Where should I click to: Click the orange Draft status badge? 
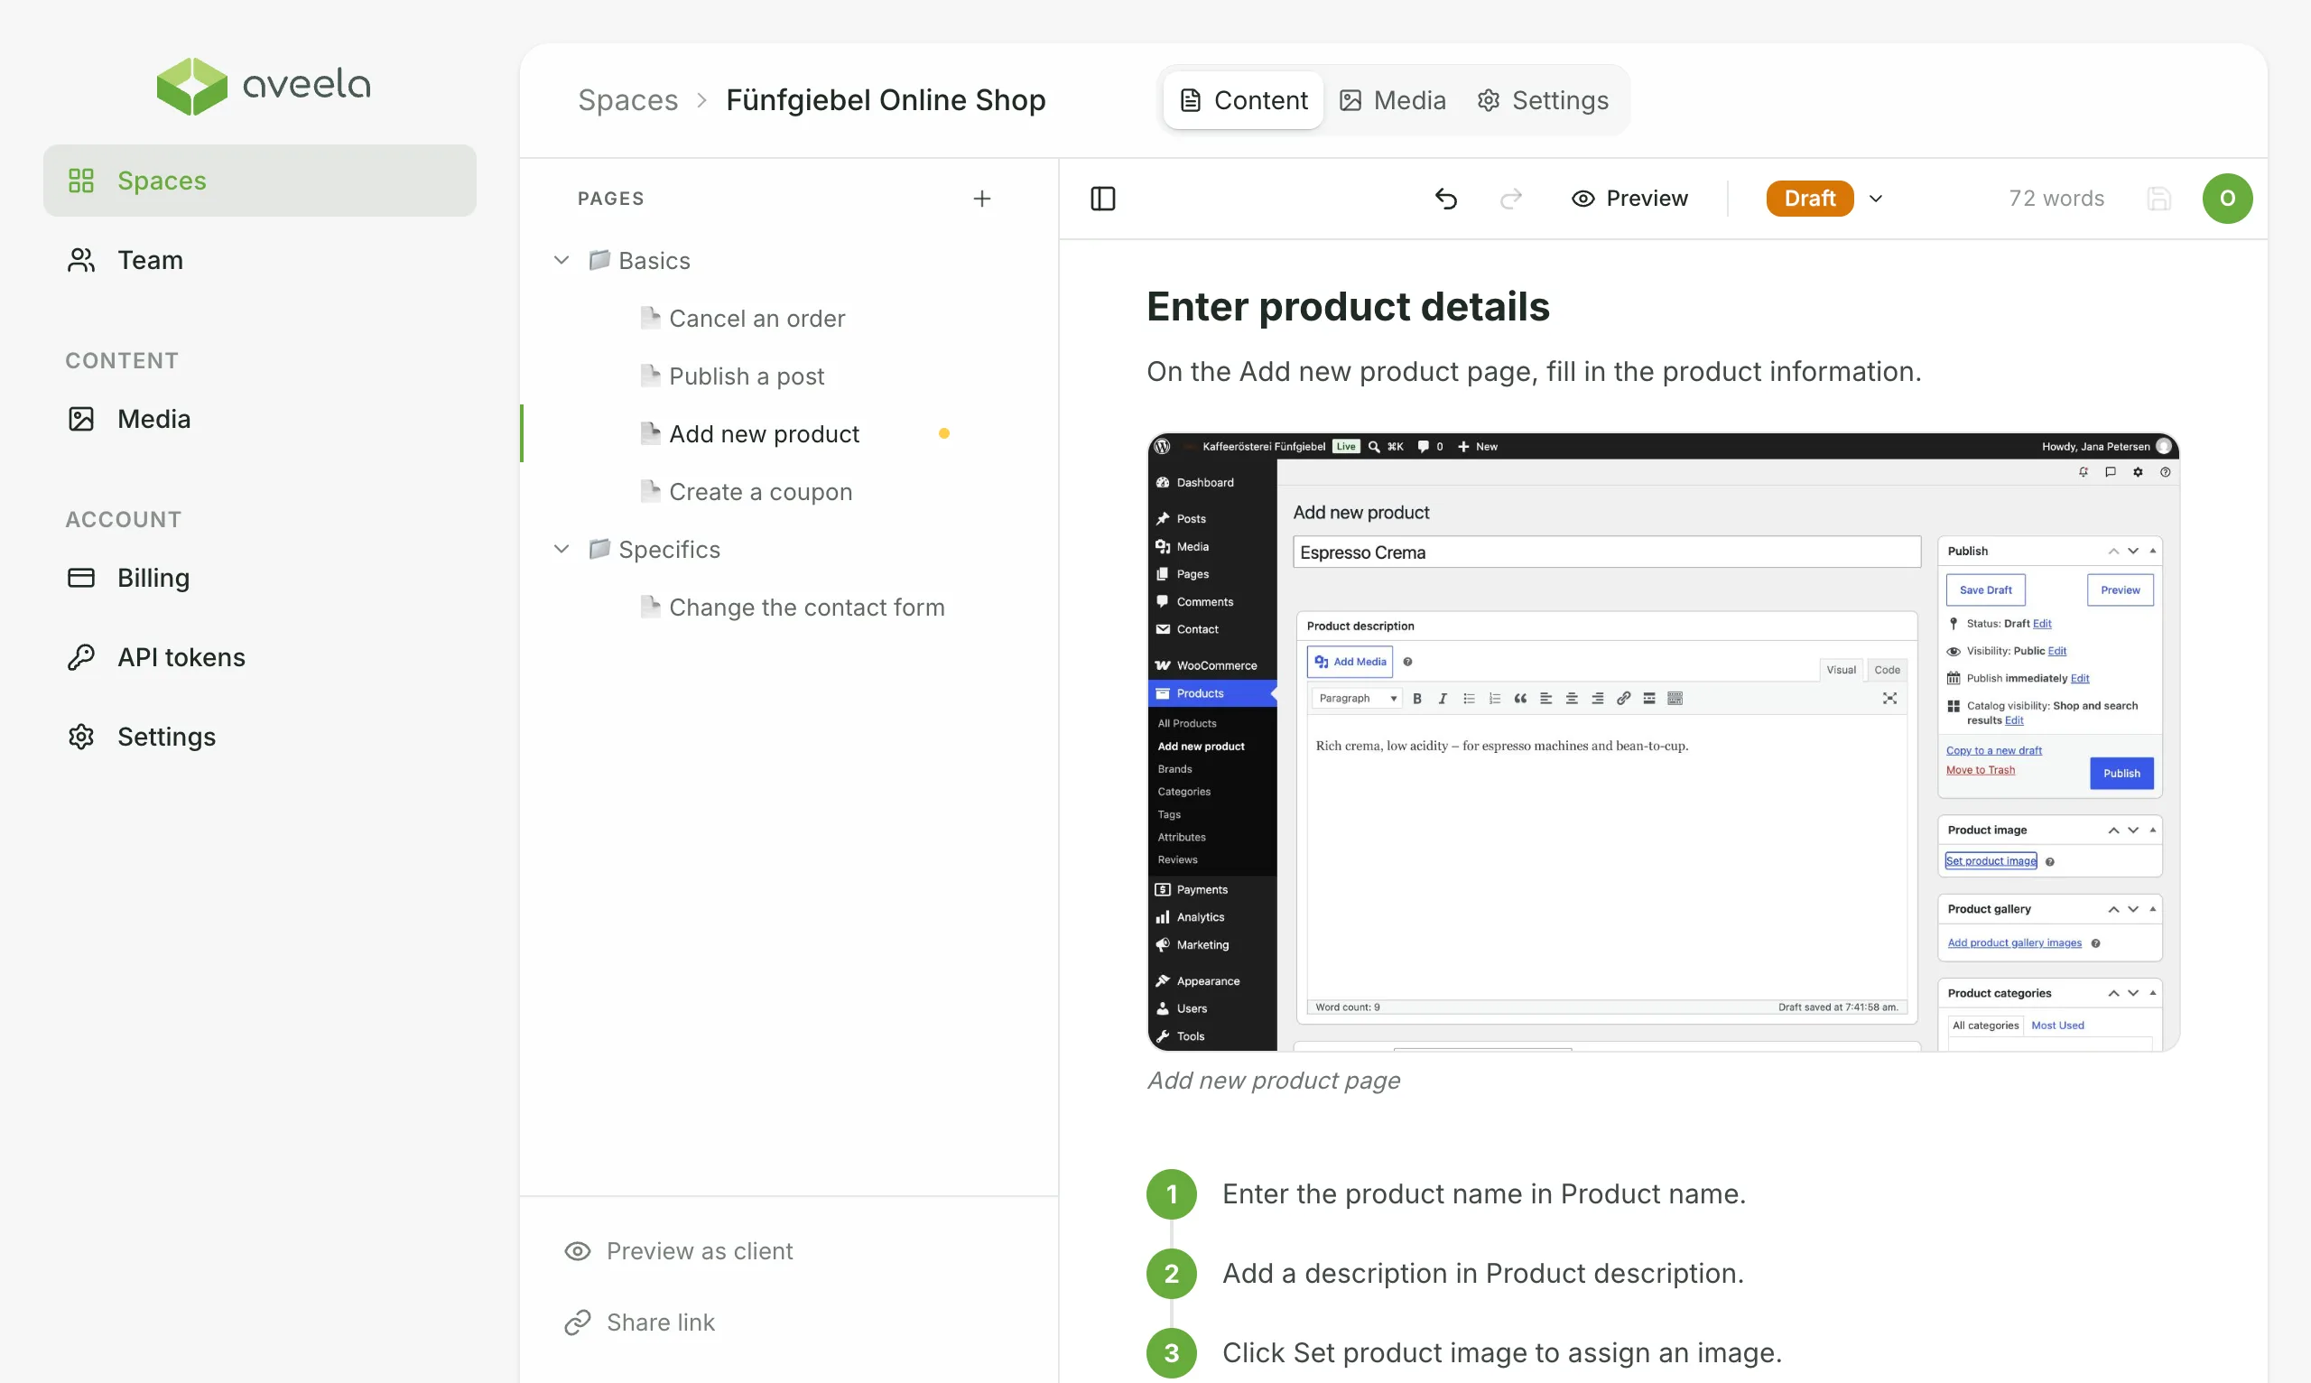click(1809, 199)
